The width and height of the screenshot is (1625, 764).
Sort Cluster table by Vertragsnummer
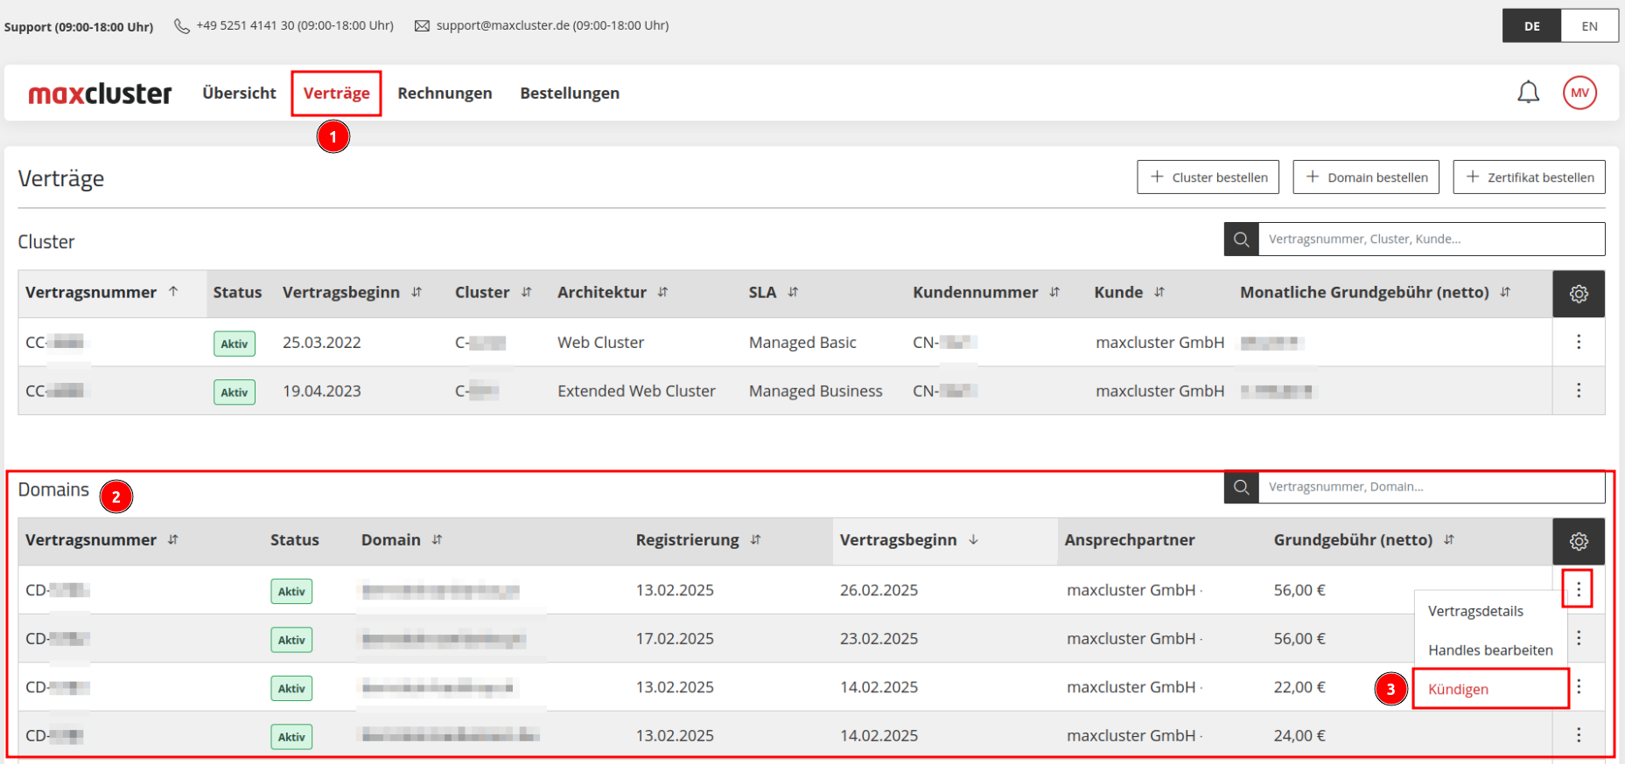point(173,291)
